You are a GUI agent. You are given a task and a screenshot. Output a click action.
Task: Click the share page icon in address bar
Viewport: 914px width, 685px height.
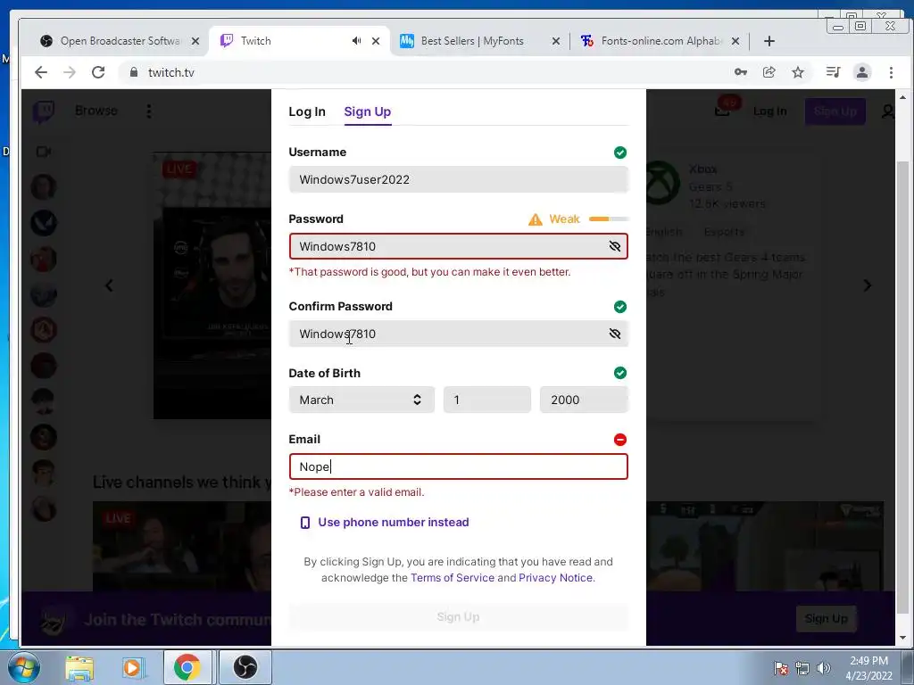click(x=769, y=72)
